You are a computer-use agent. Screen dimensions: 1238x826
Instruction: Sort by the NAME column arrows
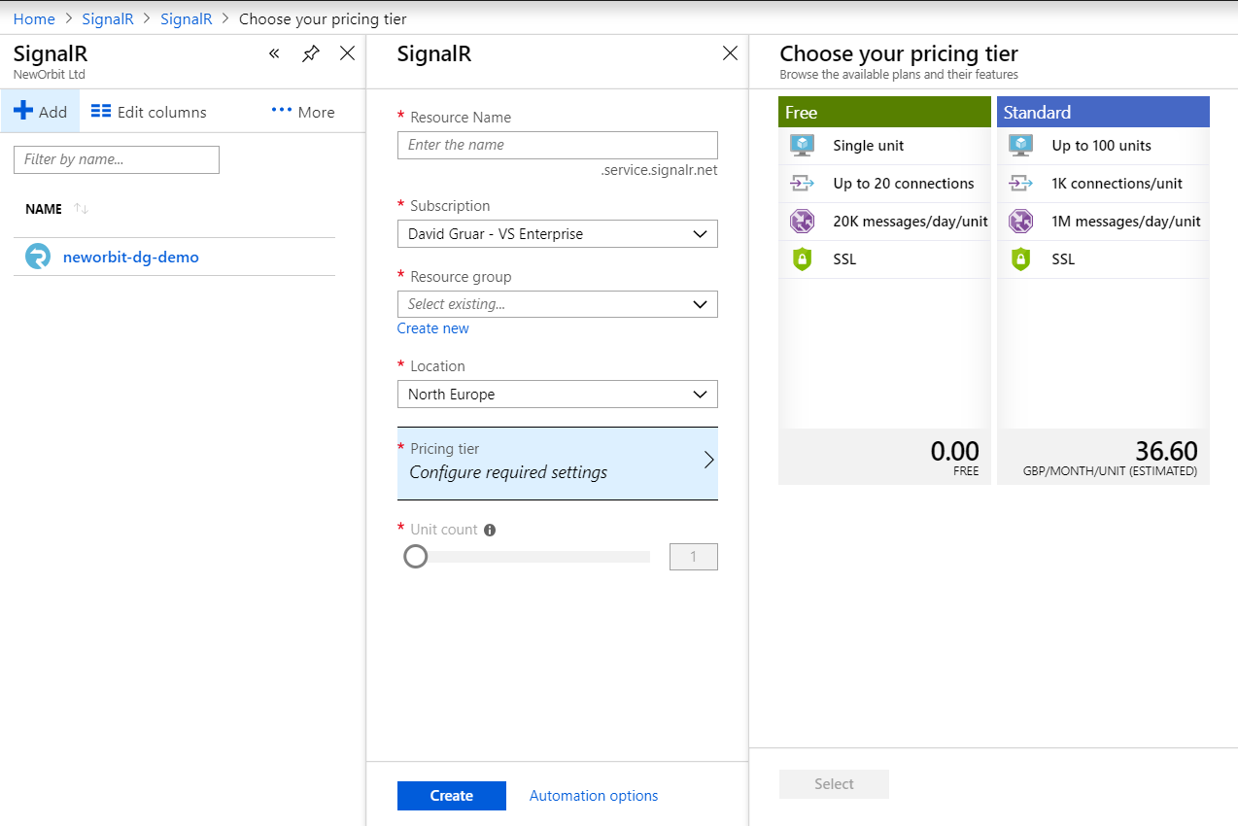point(81,209)
